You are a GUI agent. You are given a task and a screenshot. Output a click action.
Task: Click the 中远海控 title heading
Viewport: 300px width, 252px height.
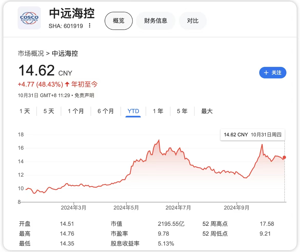pos(72,13)
